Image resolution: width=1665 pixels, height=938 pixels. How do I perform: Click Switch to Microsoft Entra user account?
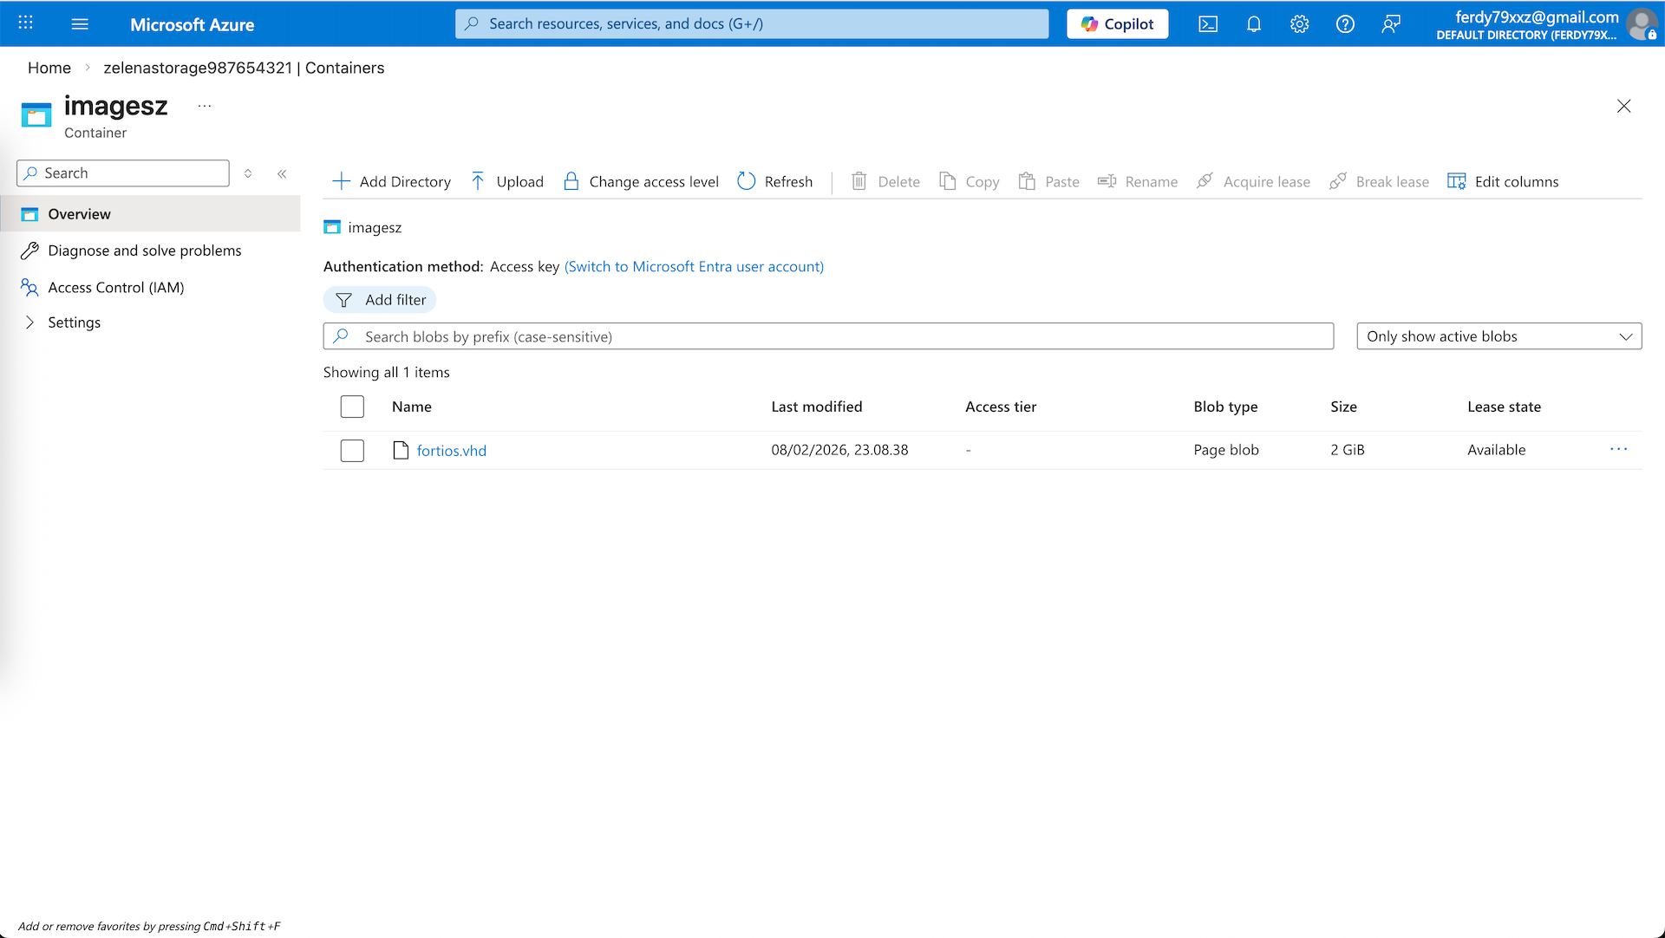694,266
